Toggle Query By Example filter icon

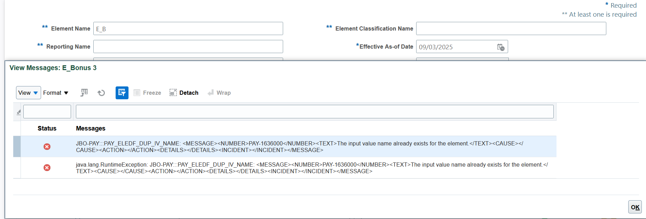click(x=122, y=93)
